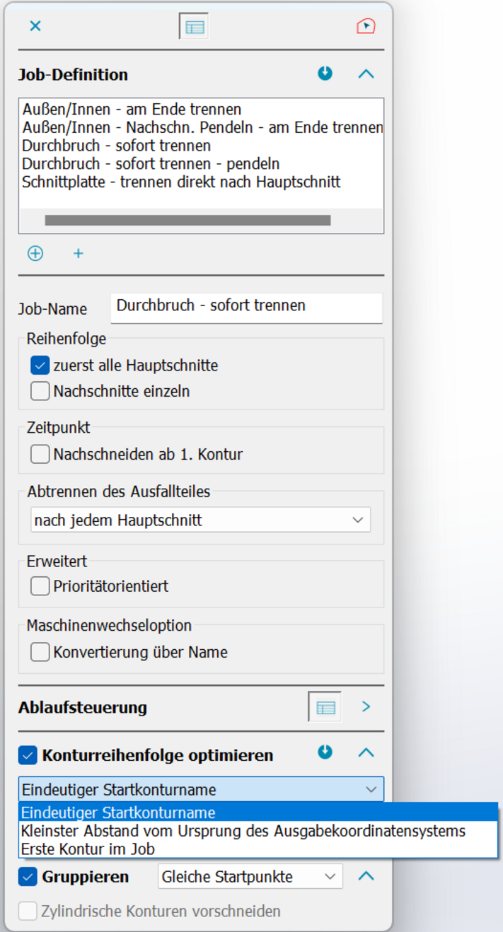
Task: Click the red contour icon at top right
Action: click(x=365, y=27)
